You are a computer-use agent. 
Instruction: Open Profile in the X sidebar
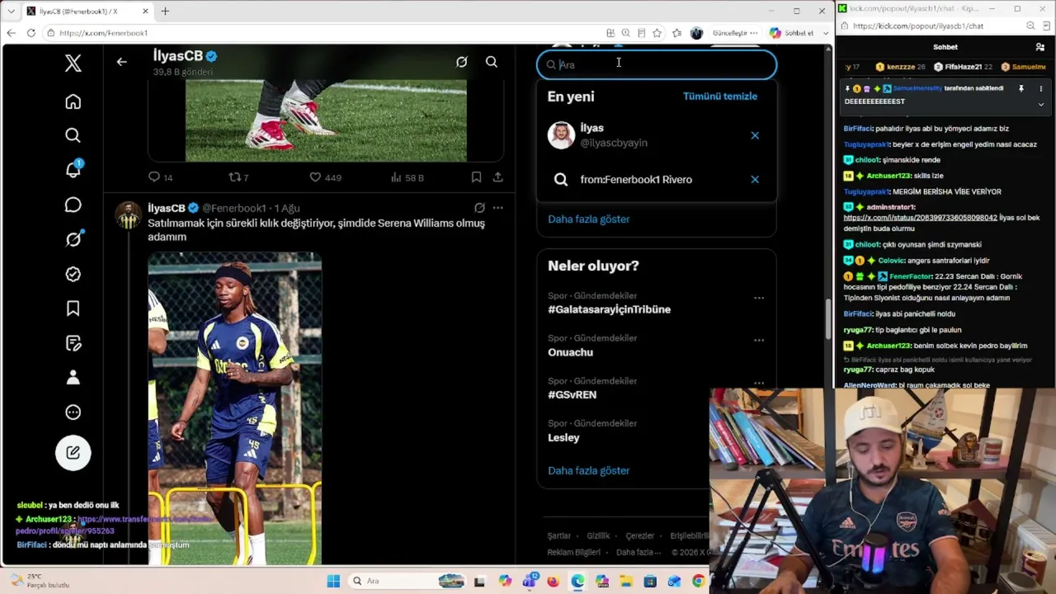click(73, 377)
